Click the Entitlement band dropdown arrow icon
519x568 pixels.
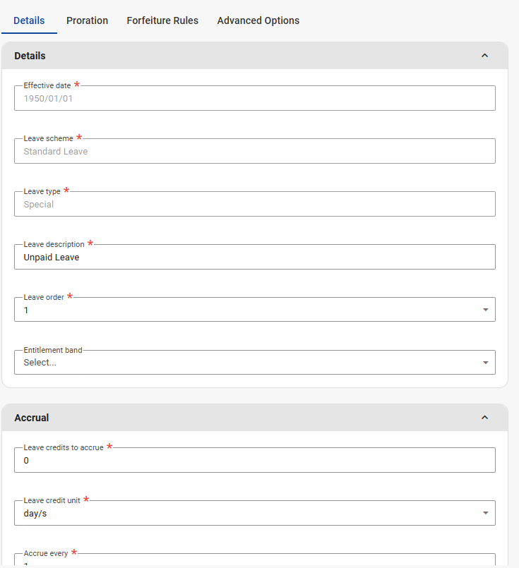(485, 363)
